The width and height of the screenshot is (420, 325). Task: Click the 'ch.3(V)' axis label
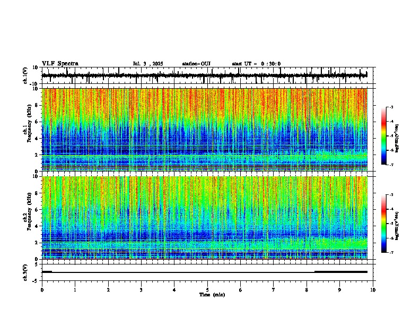click(x=25, y=272)
